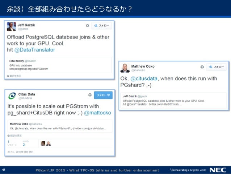
Task: View the likes count of 2
Action: [x=25, y=143]
